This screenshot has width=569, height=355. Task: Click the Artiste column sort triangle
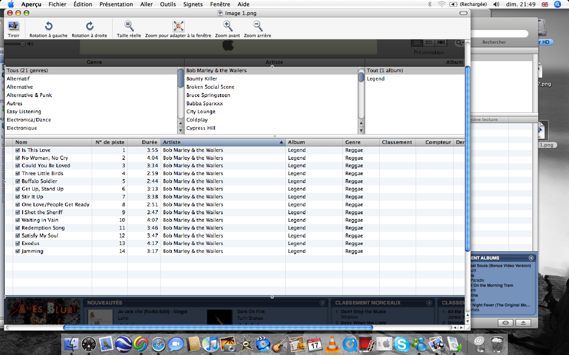[x=281, y=142]
